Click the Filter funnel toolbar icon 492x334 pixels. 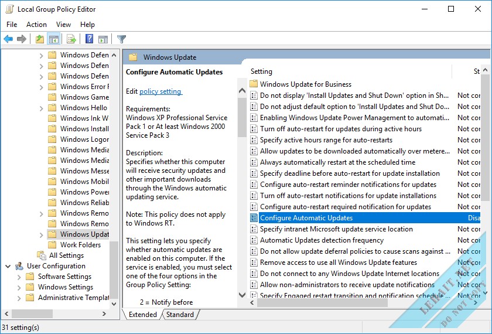point(121,39)
